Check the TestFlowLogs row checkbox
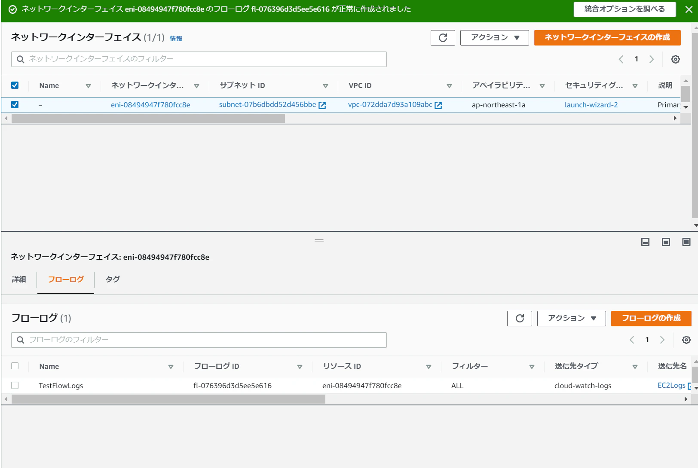 pos(15,386)
